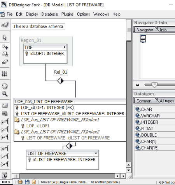The width and height of the screenshot is (175, 185).
Task: Expand LOF table using its header arrow
Action: [65, 47]
